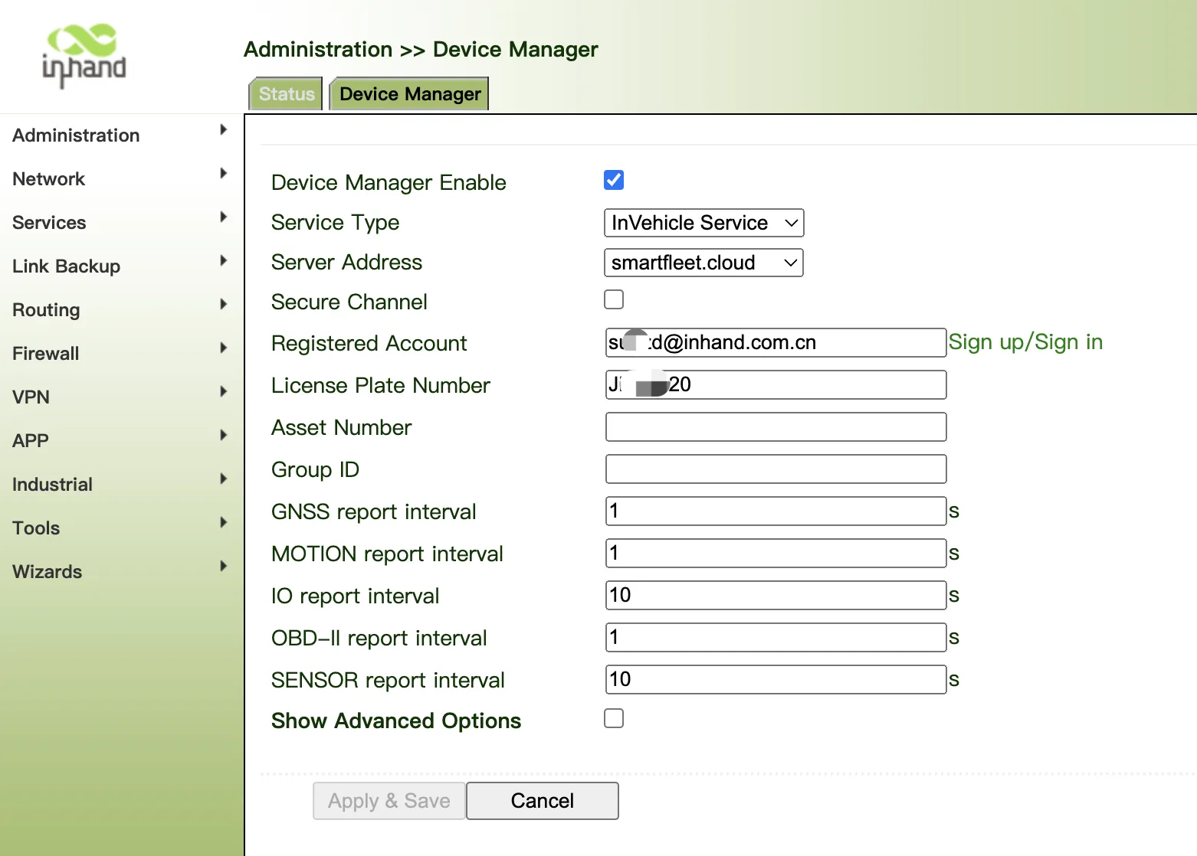Focus the License Plate Number field

click(x=776, y=384)
